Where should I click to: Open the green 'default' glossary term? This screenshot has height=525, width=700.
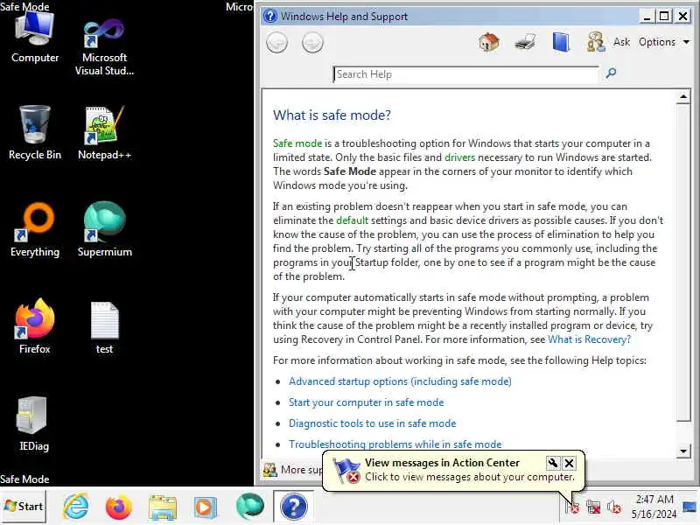(x=353, y=220)
